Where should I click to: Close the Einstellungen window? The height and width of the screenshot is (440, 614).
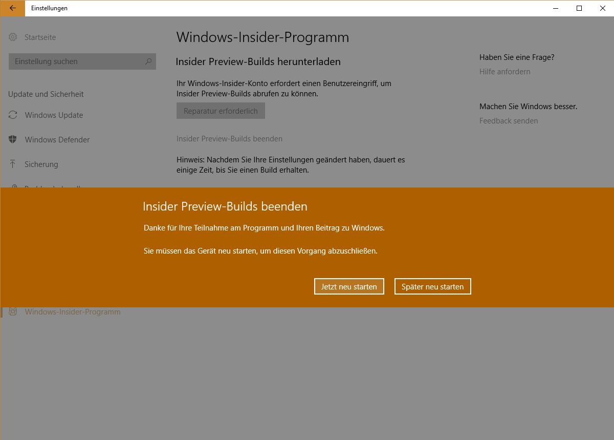click(x=602, y=8)
